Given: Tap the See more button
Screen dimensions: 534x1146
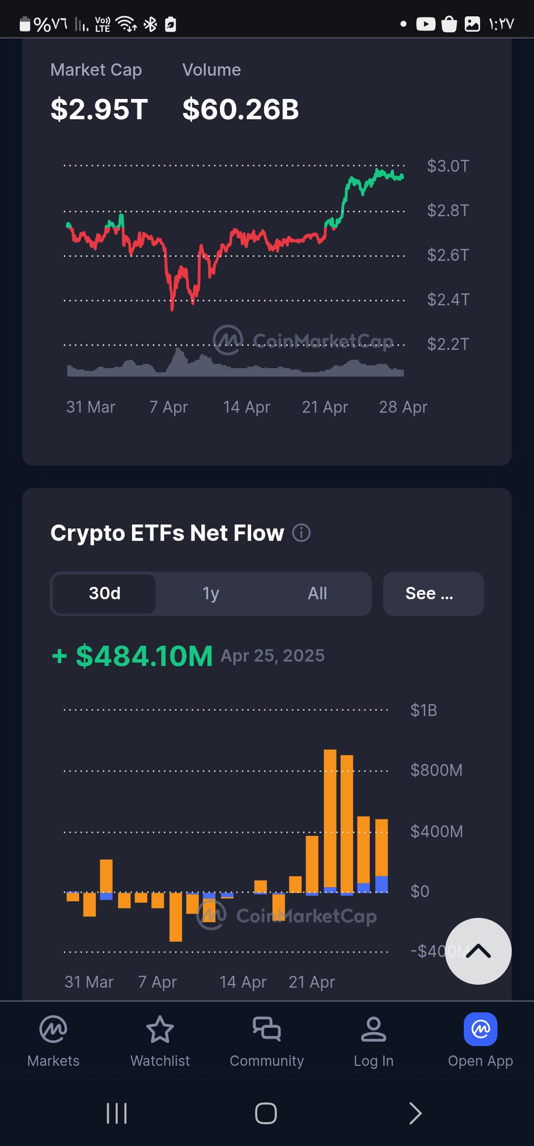Looking at the screenshot, I should coord(433,593).
